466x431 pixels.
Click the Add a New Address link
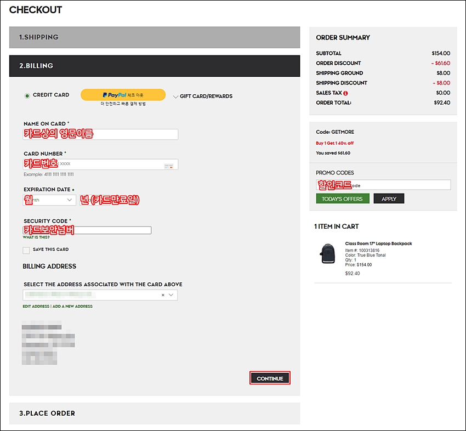coord(72,307)
